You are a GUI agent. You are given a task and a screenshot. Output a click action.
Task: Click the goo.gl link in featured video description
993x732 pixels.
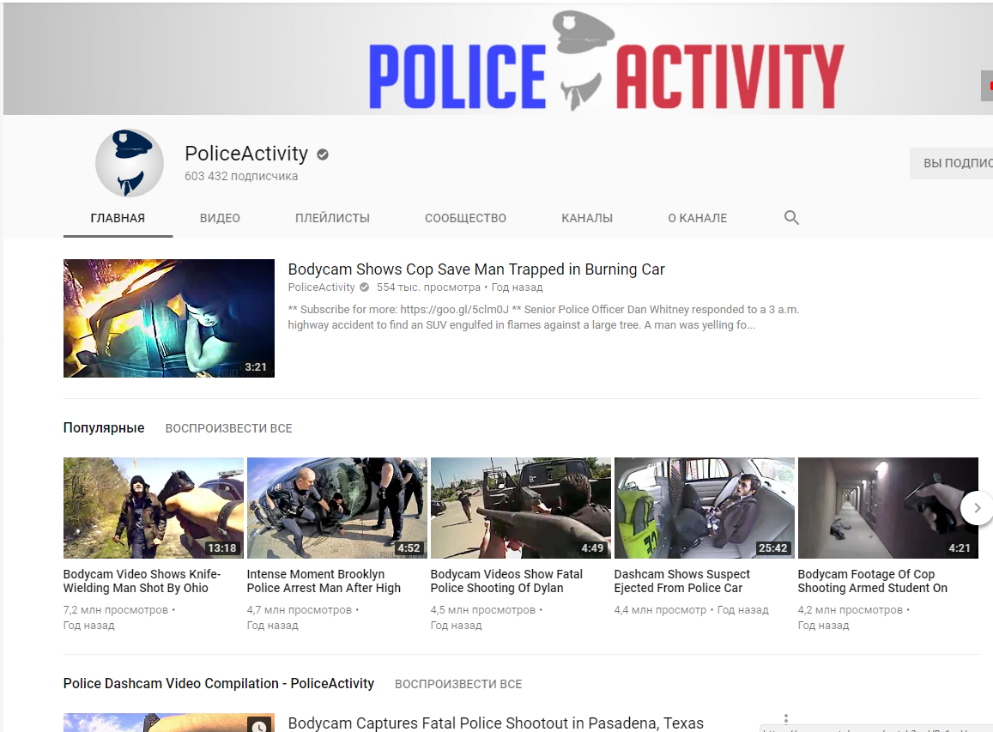pyautogui.click(x=454, y=310)
